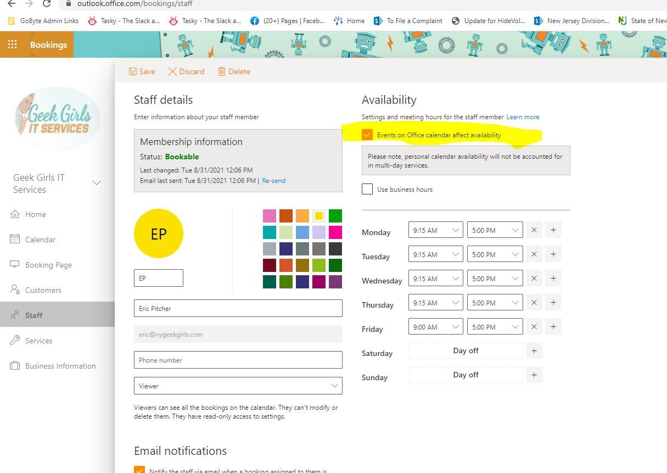Open the Learn more link
The width and height of the screenshot is (667, 473).
[523, 117]
